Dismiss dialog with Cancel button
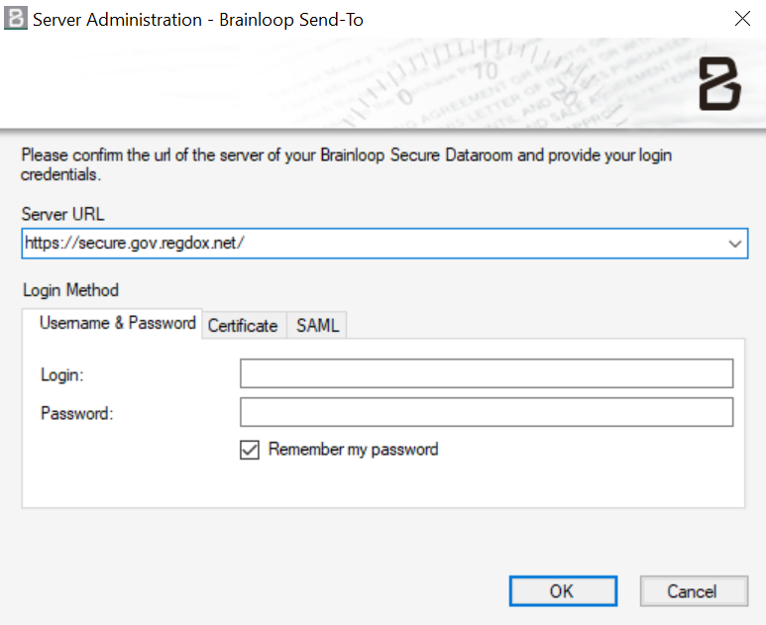This screenshot has width=766, height=625. coord(694,591)
